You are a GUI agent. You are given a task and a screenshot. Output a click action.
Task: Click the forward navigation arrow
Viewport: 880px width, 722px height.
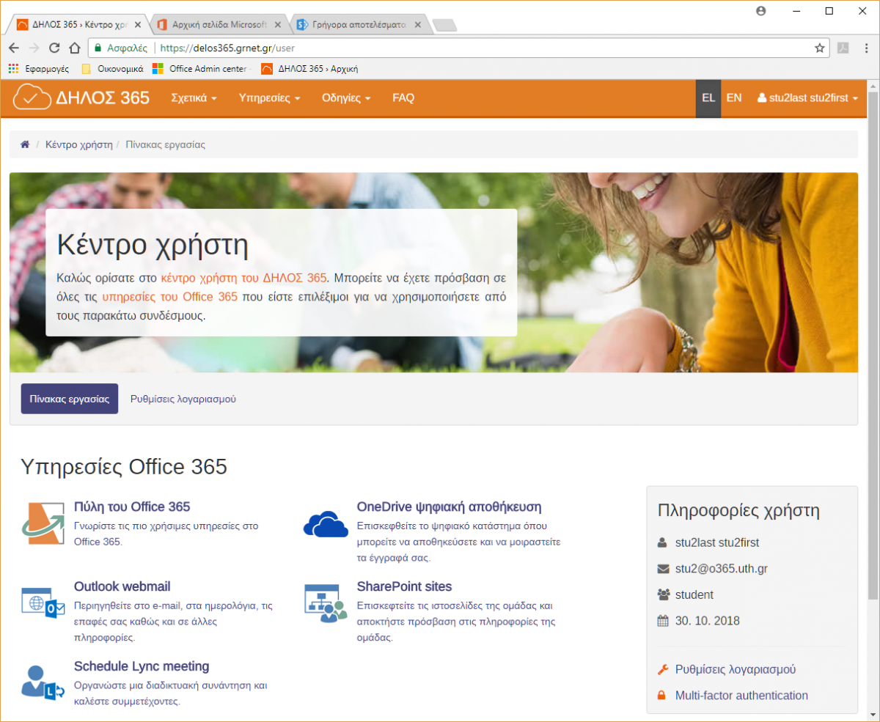click(x=34, y=48)
